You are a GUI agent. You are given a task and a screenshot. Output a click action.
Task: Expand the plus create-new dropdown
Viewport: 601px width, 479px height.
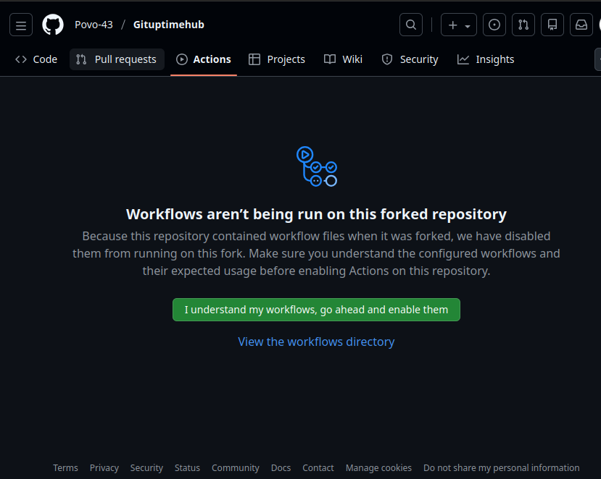pos(459,25)
